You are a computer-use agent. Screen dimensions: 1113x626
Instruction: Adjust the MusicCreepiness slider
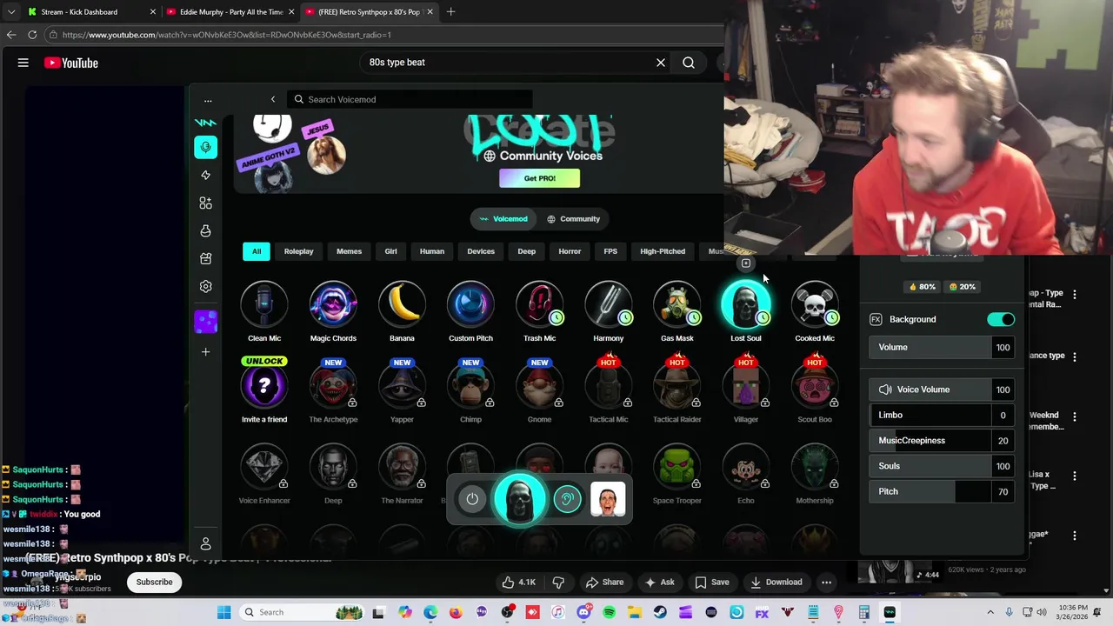tap(943, 441)
